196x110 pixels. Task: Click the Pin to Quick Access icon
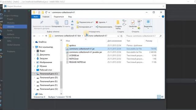[x=42, y=22]
